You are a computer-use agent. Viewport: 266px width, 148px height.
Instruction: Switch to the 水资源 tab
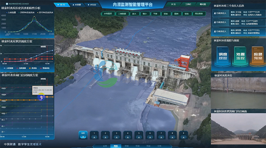77,5
